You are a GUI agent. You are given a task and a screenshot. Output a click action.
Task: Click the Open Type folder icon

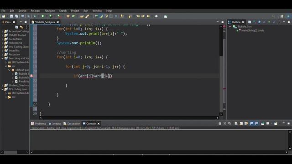click(x=82, y=16)
